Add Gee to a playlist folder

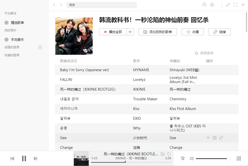214,138
